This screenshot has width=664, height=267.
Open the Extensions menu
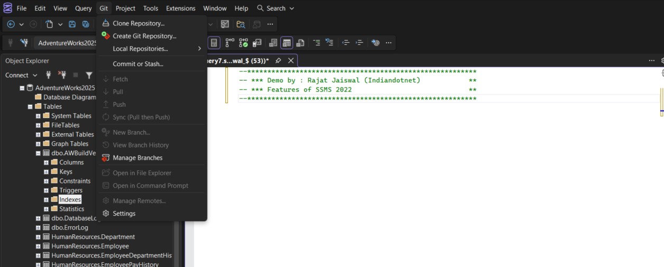tap(180, 8)
